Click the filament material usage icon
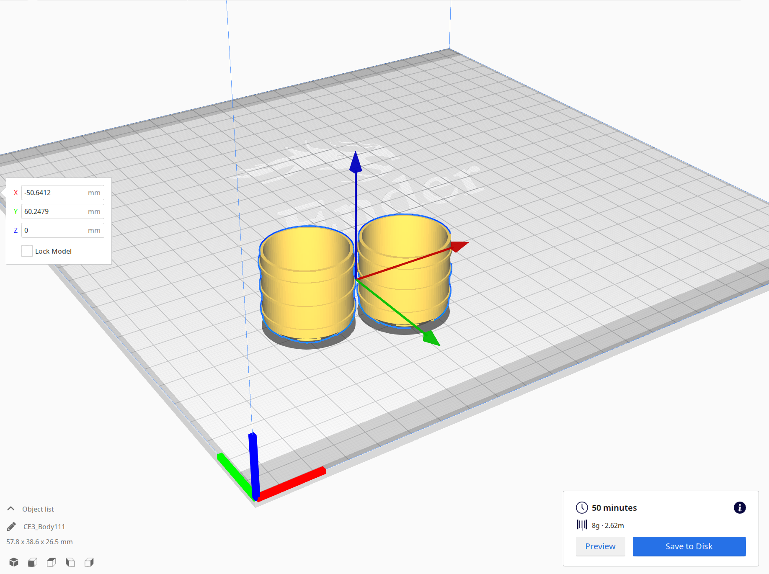This screenshot has width=769, height=574. [x=582, y=525]
